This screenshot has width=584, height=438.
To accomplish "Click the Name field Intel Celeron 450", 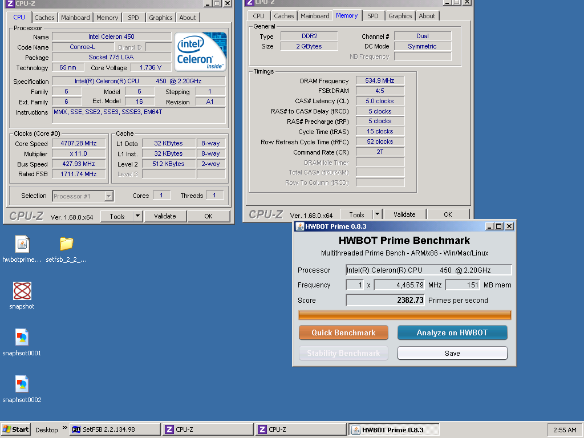I will pos(111,36).
